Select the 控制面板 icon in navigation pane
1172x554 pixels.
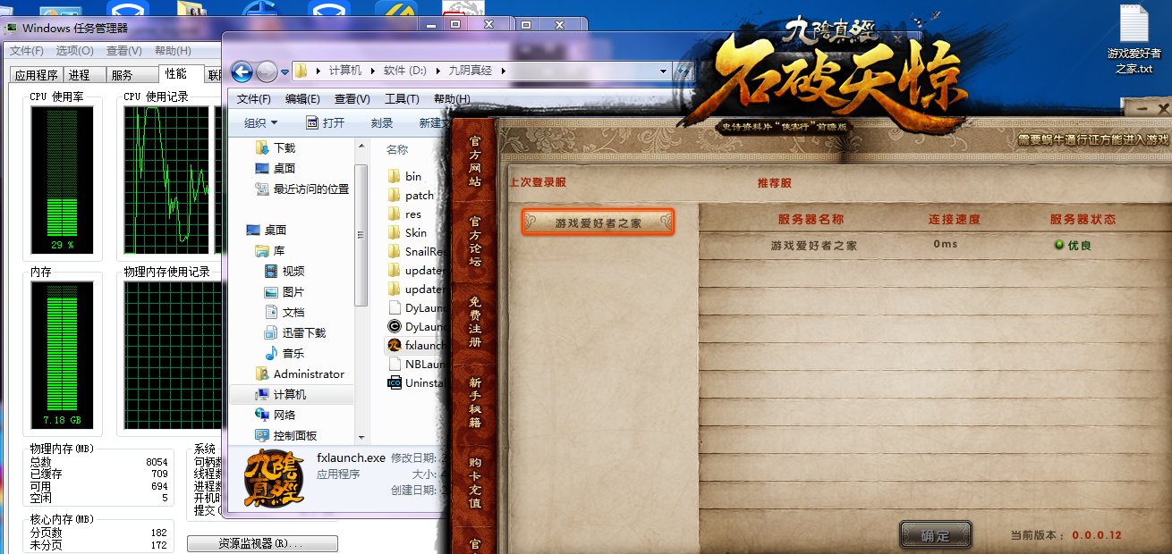(262, 435)
